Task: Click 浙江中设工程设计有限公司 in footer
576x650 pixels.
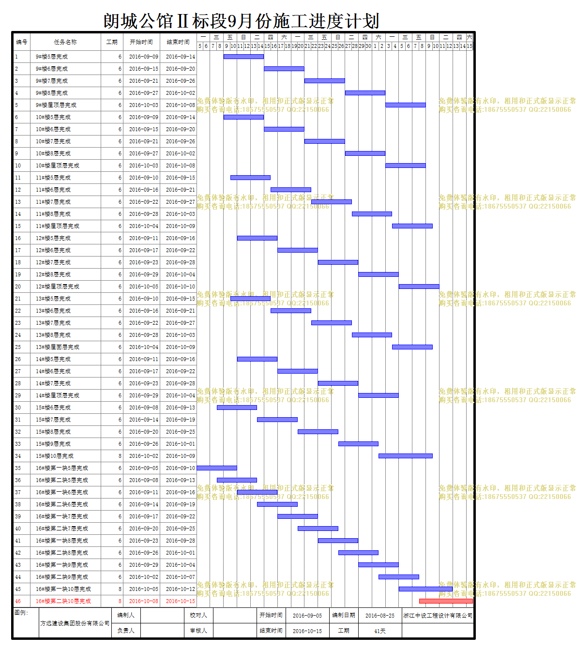Action: 438,616
